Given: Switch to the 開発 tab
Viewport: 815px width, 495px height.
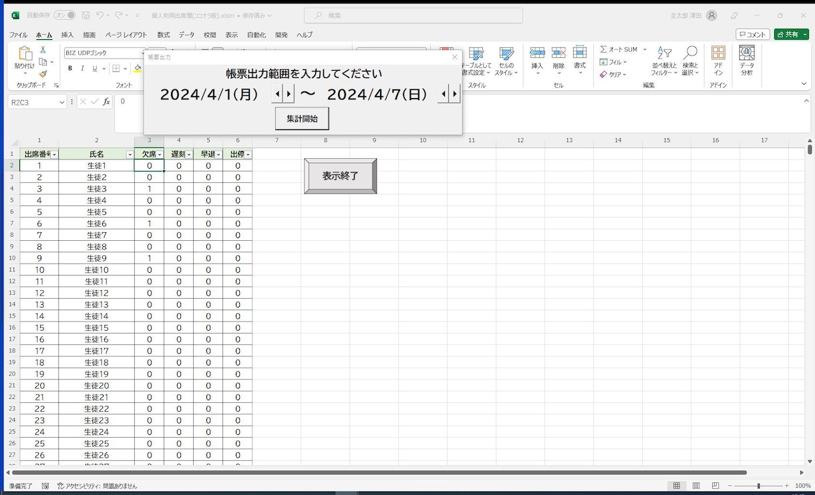Looking at the screenshot, I should point(281,35).
